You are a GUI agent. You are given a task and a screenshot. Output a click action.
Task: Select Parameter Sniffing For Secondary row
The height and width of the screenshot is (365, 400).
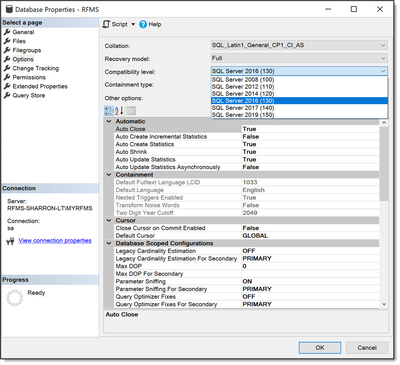click(x=246, y=289)
